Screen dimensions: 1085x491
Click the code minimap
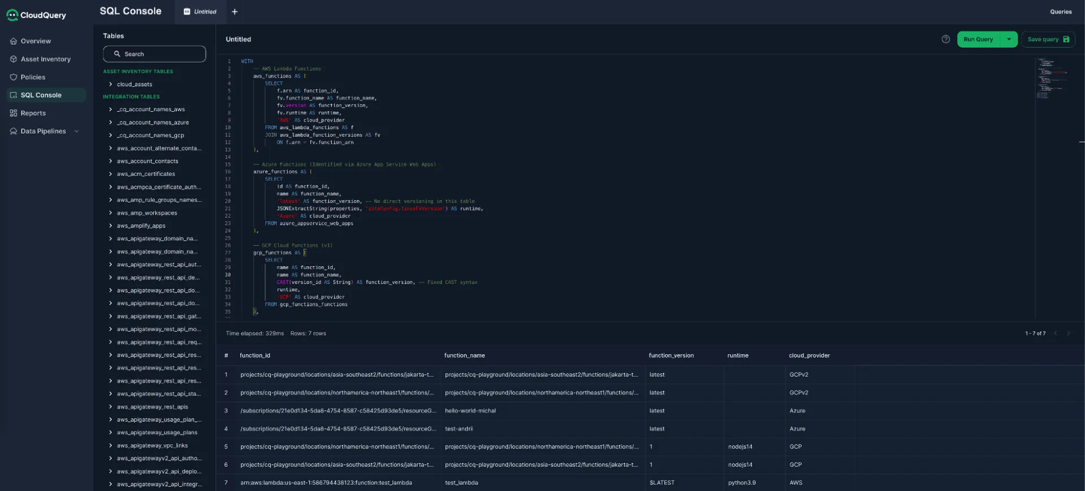(1052, 79)
